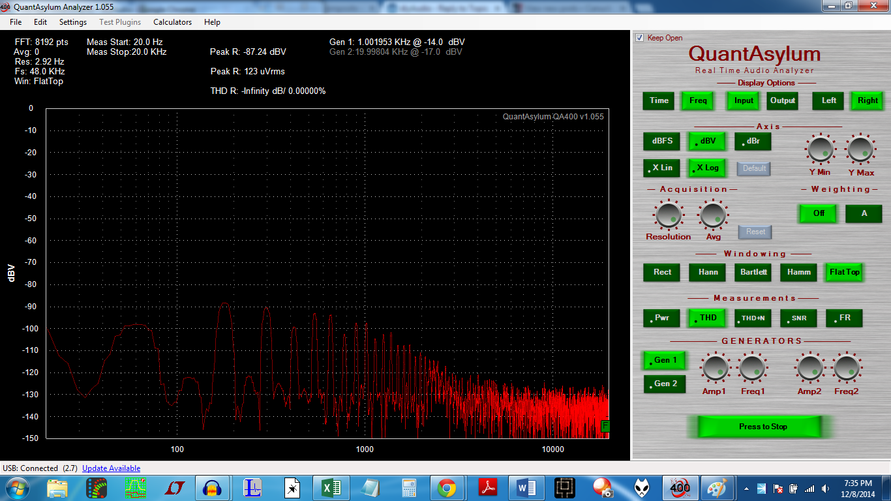Click the network signal tray icon

[810, 489]
